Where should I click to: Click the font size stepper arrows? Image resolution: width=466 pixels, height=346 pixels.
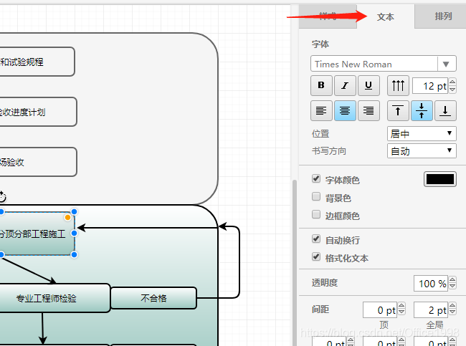pos(452,85)
